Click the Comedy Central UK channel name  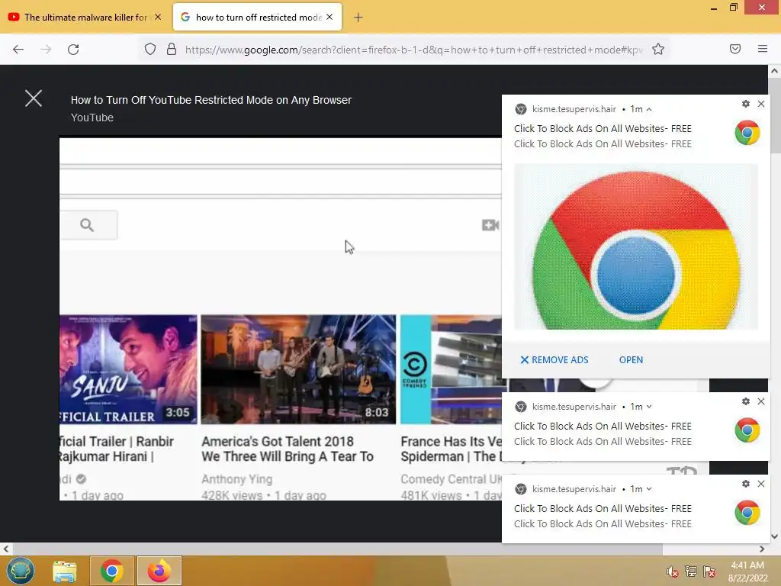pos(451,479)
